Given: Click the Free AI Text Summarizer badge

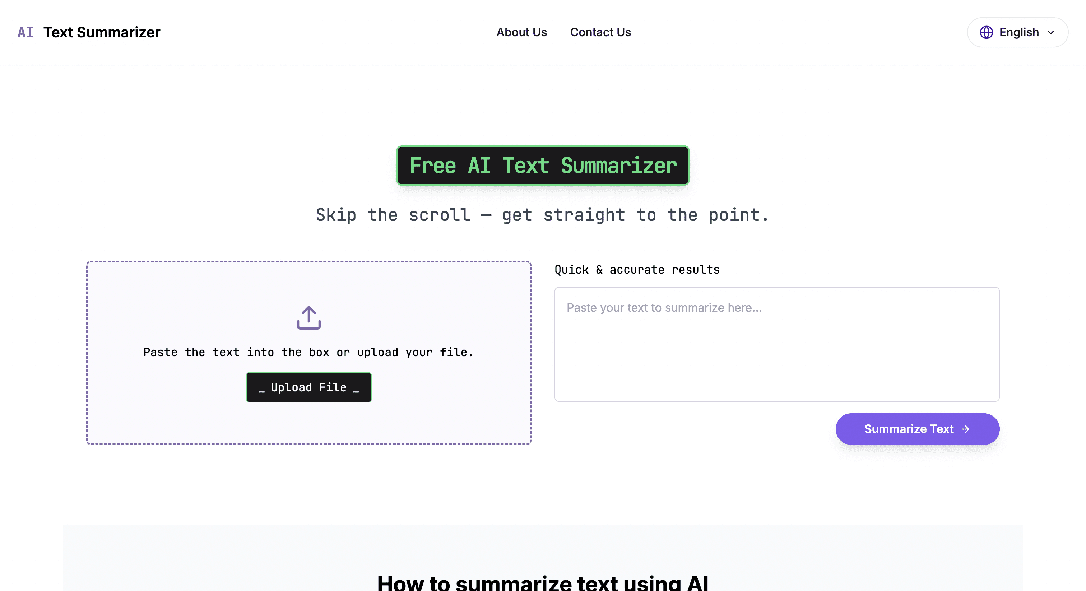Looking at the screenshot, I should pyautogui.click(x=543, y=165).
